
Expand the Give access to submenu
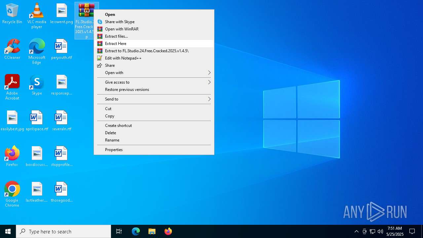coord(154,82)
